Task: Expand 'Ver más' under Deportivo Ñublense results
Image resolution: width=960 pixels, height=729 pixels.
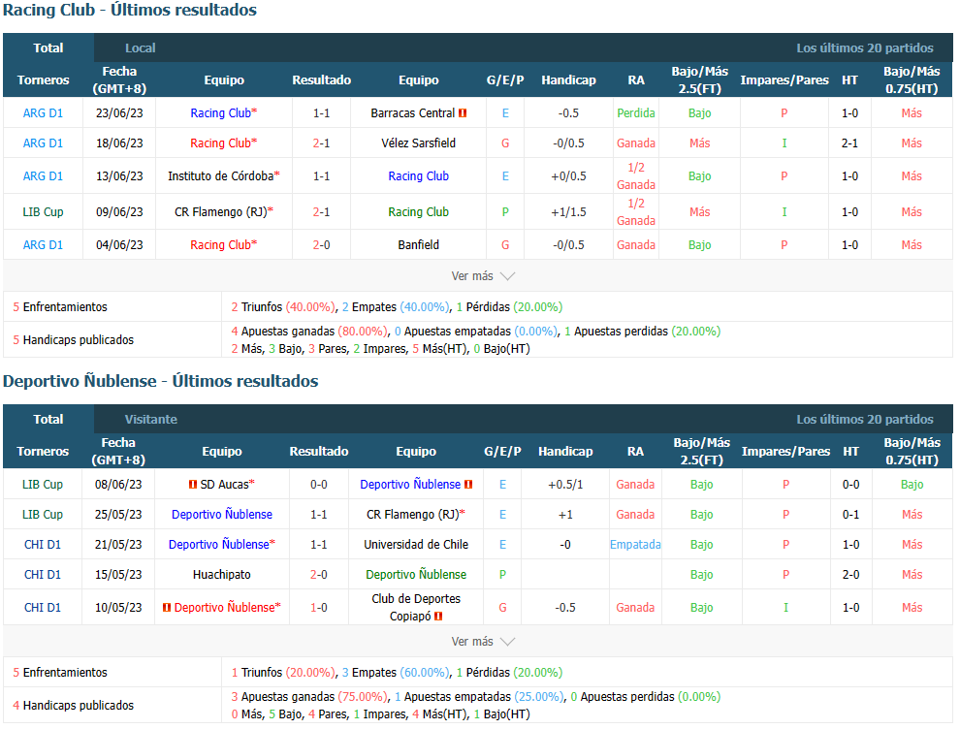Action: pos(483,642)
